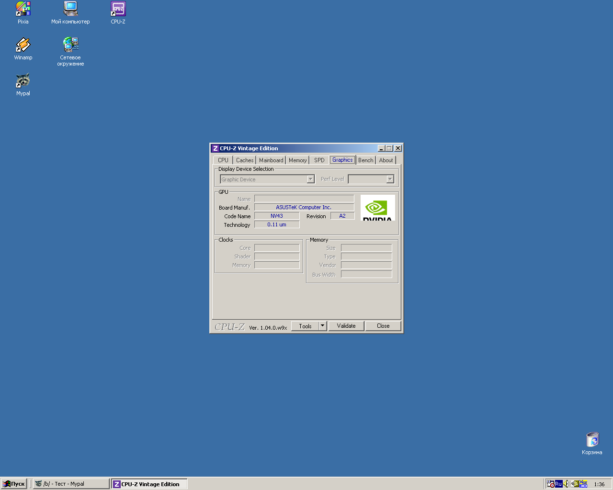Click the Board Manuf. ASUSTeK value

[304, 207]
